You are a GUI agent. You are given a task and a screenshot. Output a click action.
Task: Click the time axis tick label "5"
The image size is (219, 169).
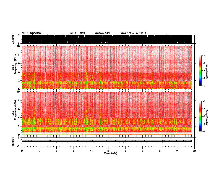pos(108,151)
